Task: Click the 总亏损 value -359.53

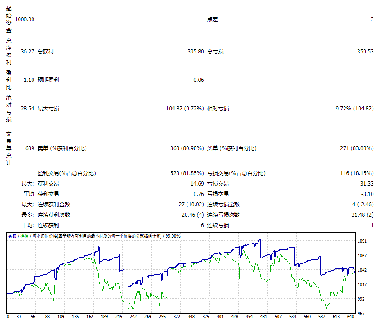Action: pos(364,51)
